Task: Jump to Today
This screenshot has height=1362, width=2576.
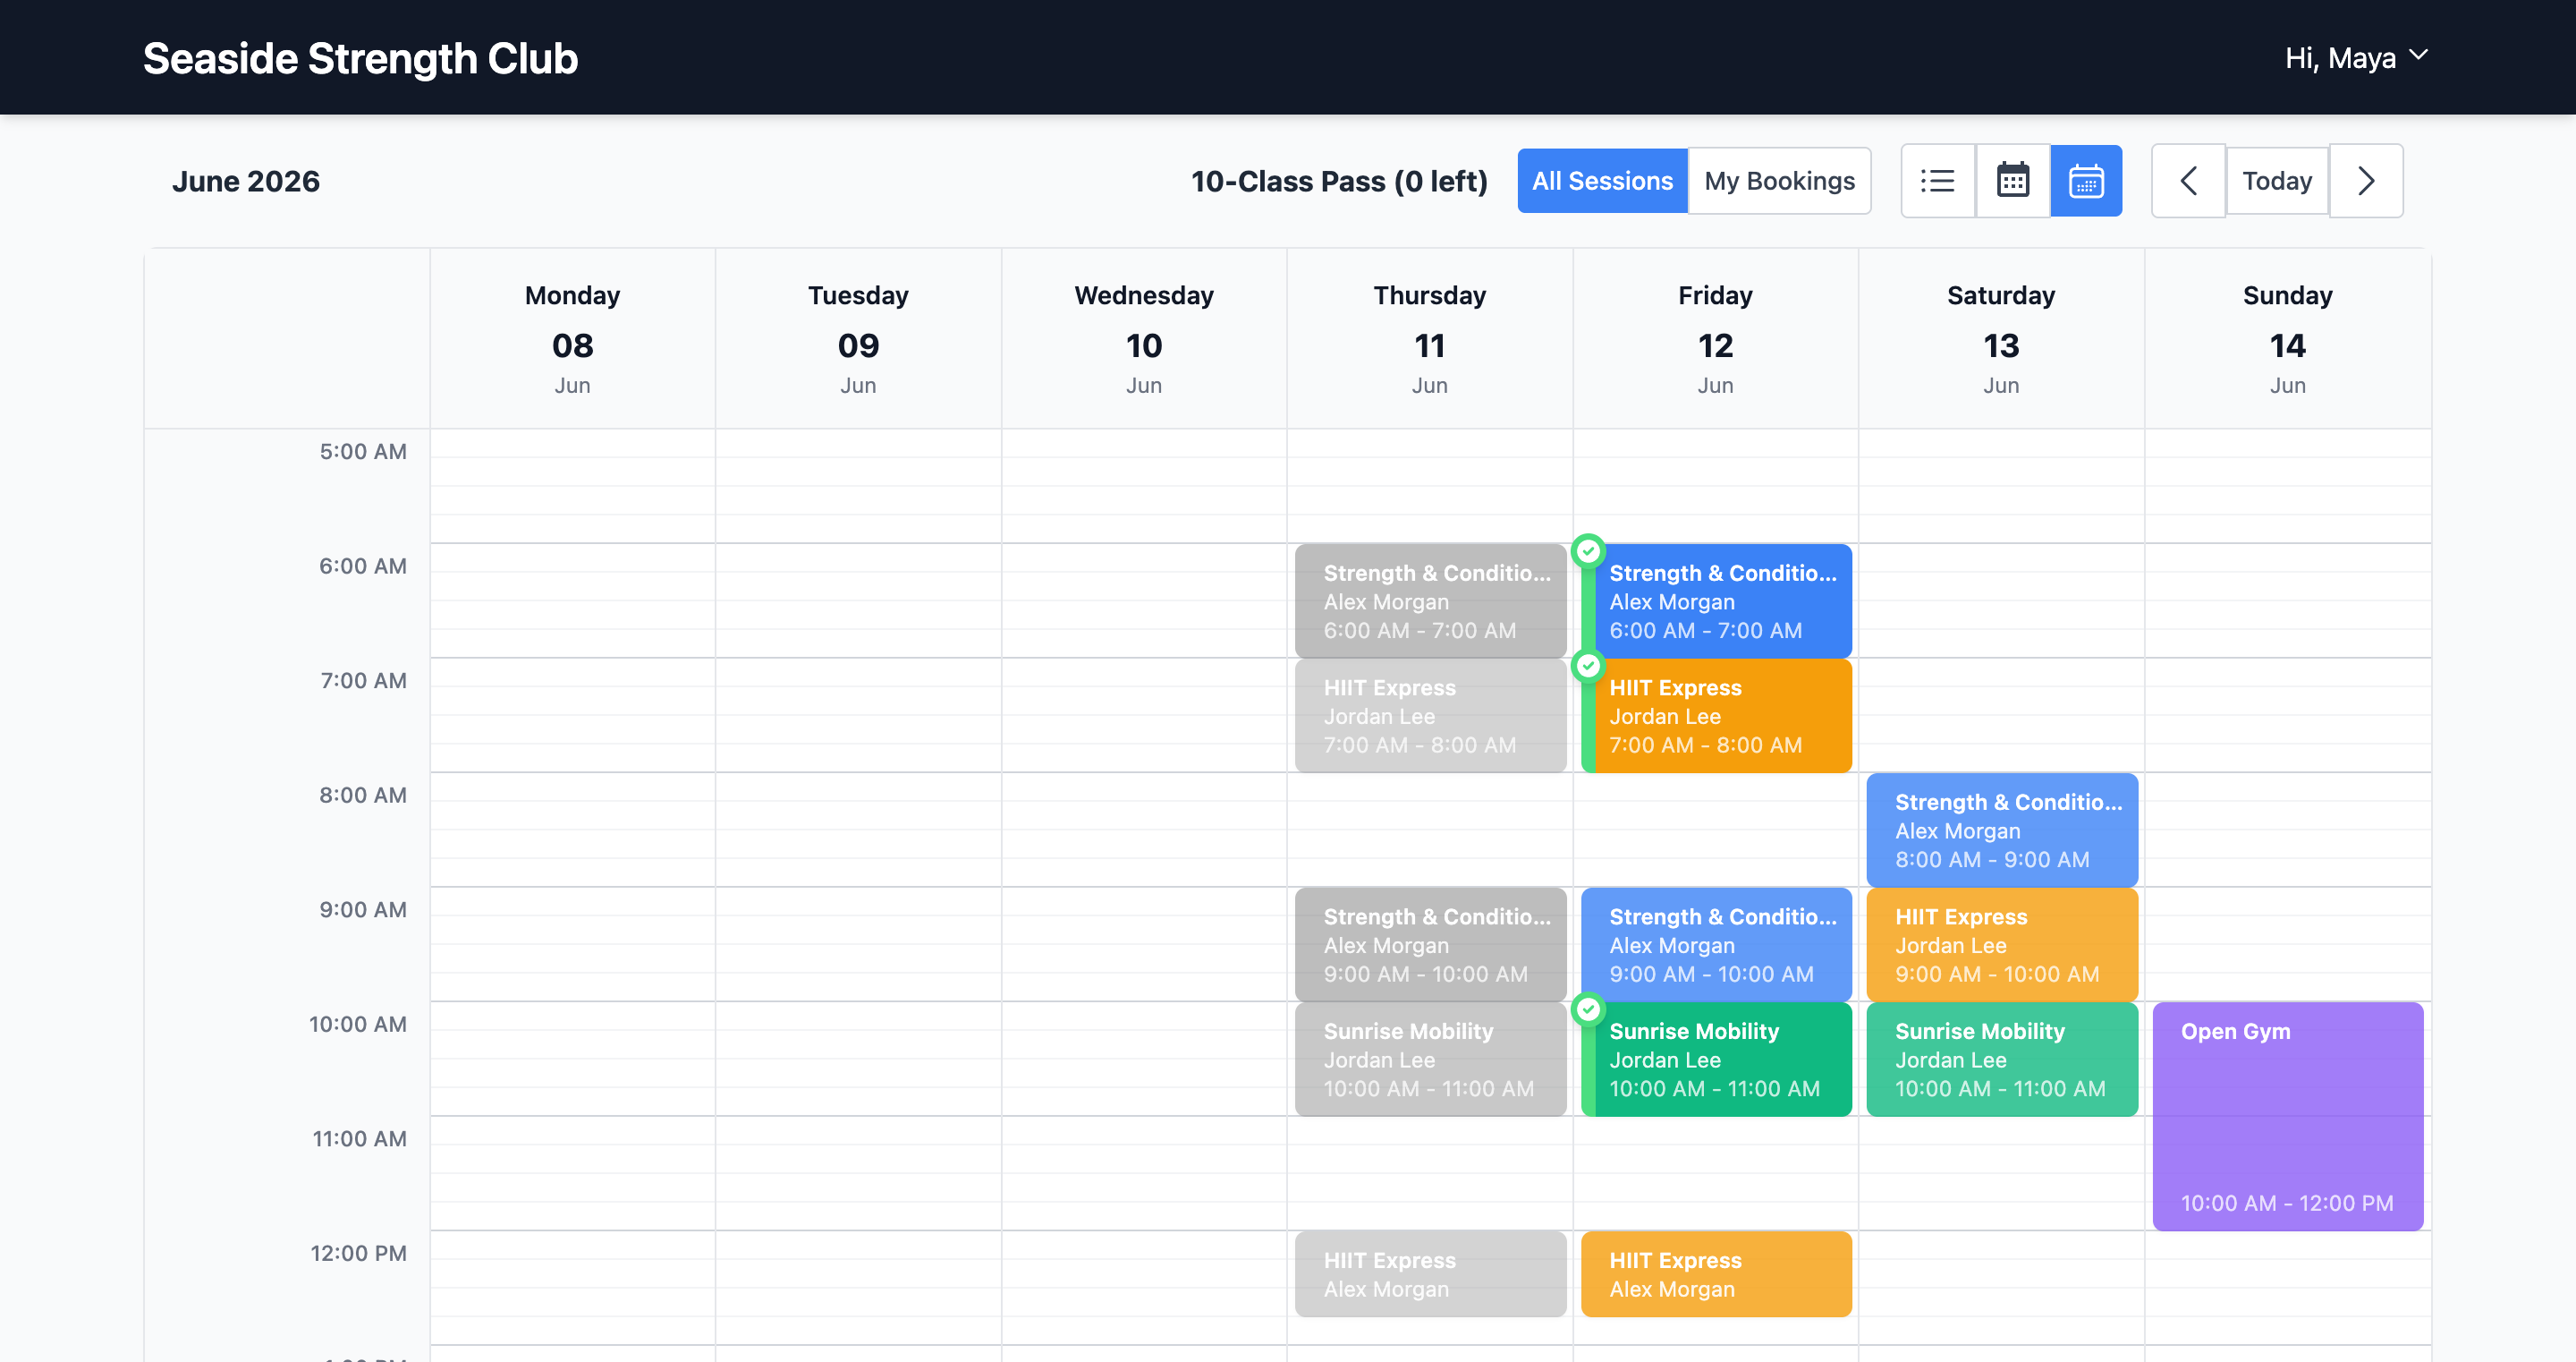Action: tap(2277, 181)
